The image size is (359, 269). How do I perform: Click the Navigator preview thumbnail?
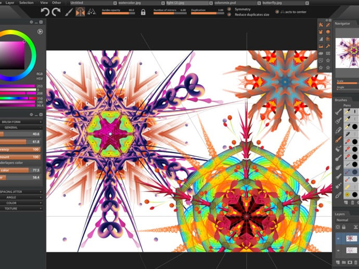click(348, 53)
